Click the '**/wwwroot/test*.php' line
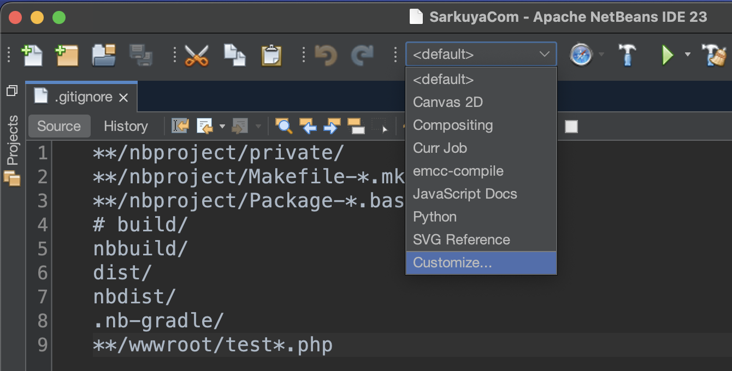Screen dimensions: 732x371 point(213,345)
